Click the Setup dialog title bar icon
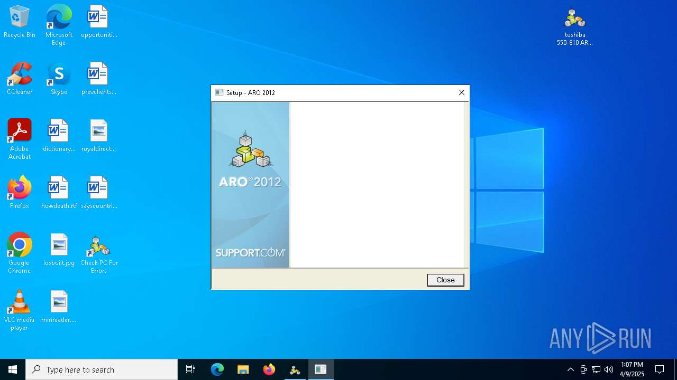The image size is (677, 380). click(x=219, y=92)
